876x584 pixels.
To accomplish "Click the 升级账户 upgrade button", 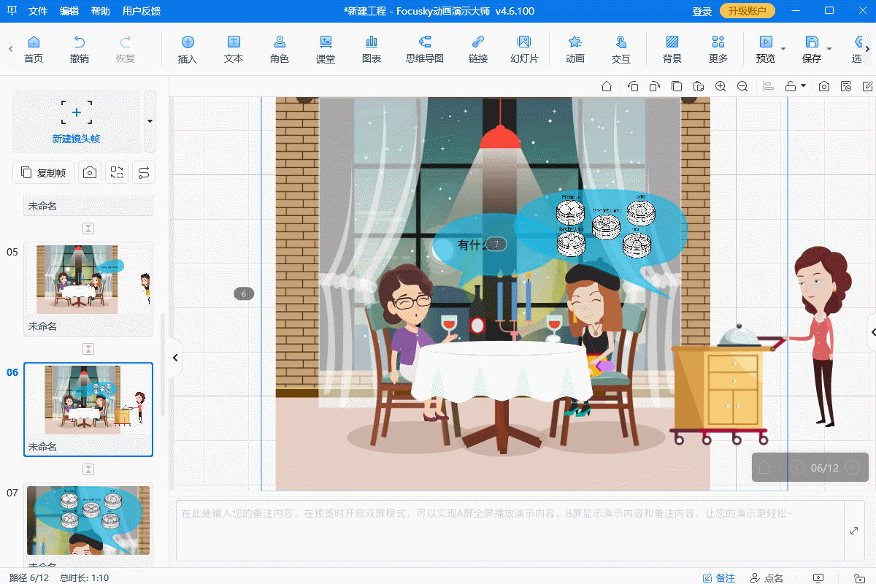I will [x=748, y=11].
